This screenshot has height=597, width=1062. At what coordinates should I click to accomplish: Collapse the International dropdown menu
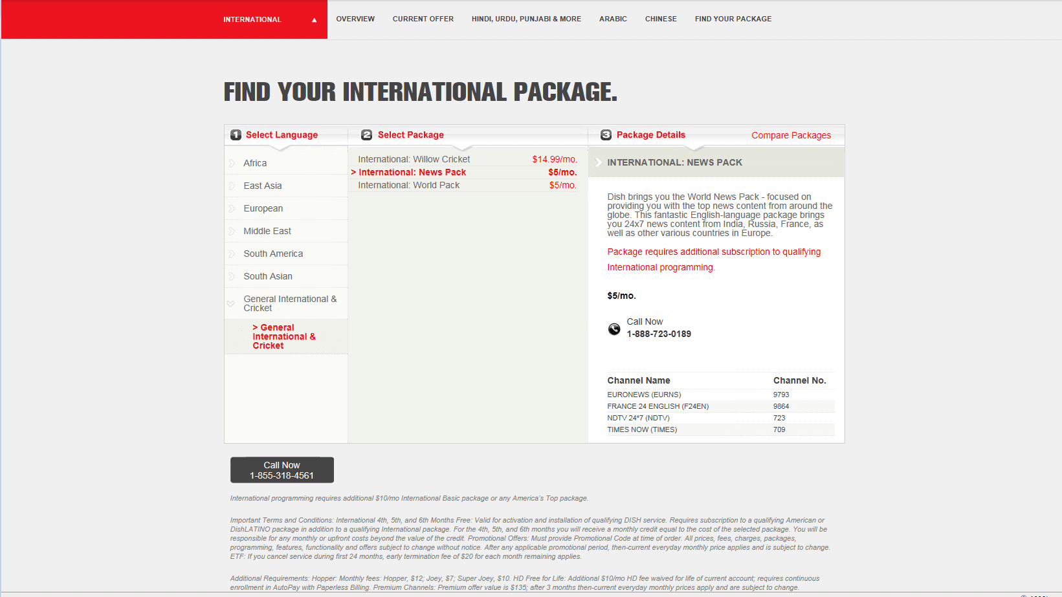click(314, 19)
